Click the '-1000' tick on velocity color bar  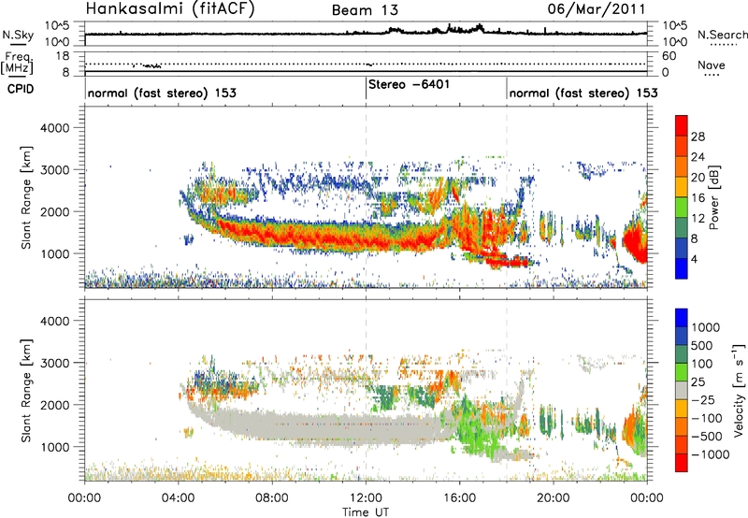click(x=711, y=454)
